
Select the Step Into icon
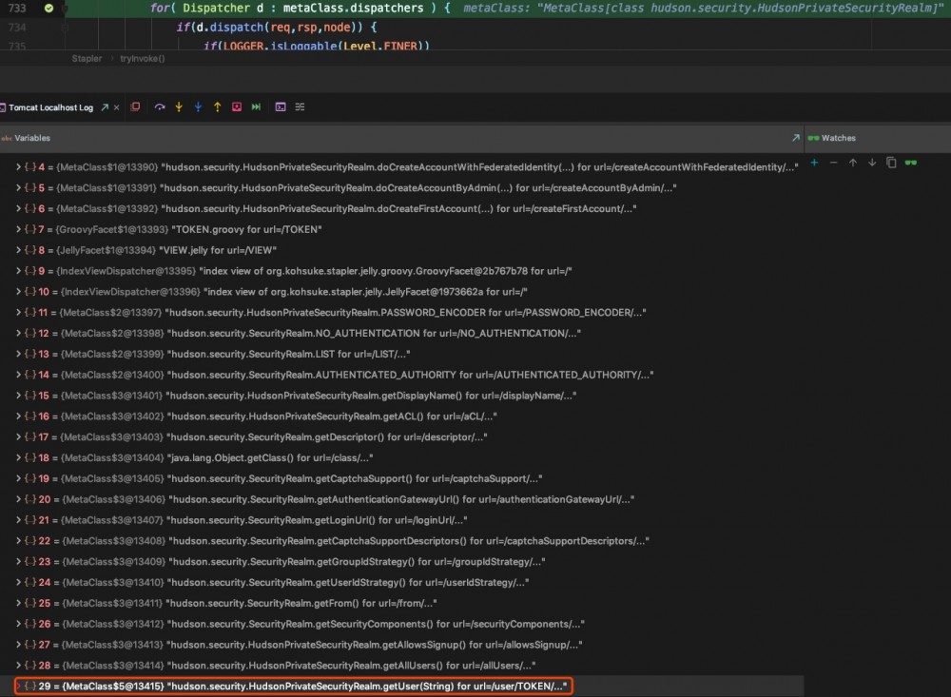179,106
